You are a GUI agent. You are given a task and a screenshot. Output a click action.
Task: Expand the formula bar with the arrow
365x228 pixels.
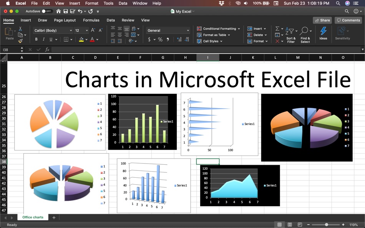[362, 49]
